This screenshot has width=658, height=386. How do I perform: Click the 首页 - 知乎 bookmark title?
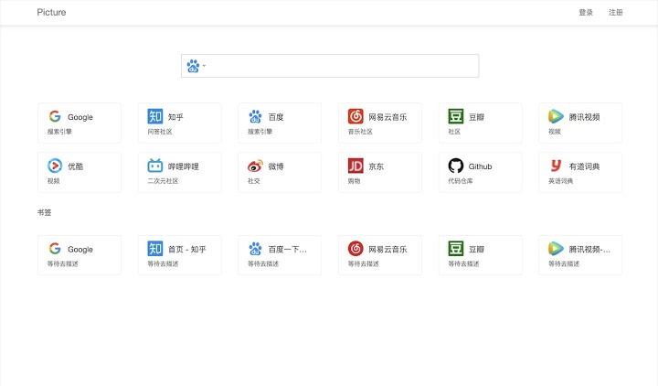187,250
